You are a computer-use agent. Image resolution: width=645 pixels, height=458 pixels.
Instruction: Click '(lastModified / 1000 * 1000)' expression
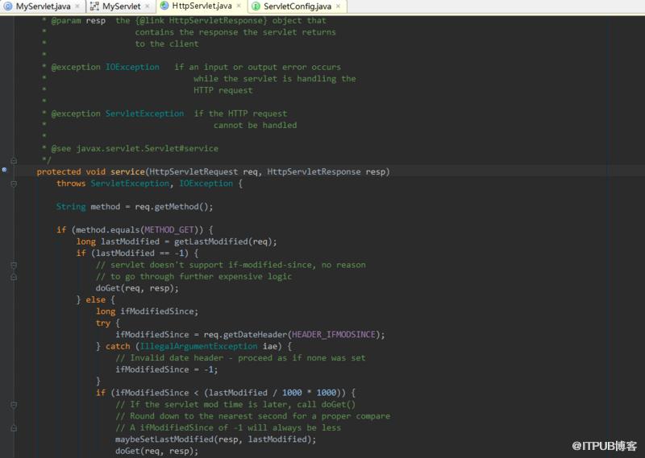click(274, 393)
